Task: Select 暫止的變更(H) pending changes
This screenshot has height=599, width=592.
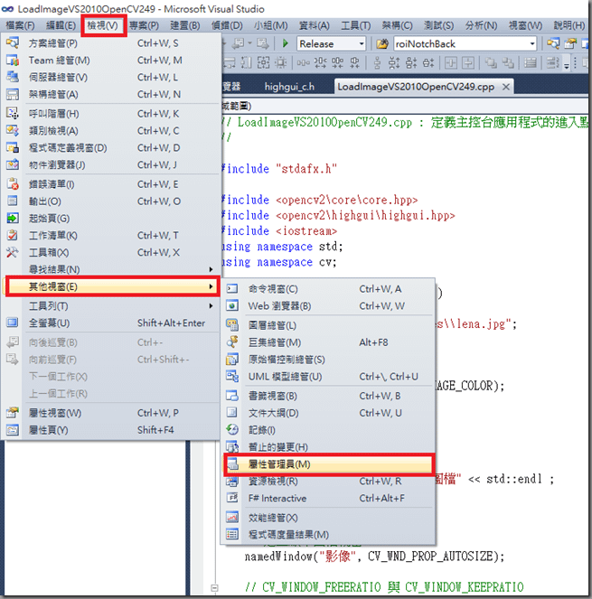Action: [x=329, y=447]
